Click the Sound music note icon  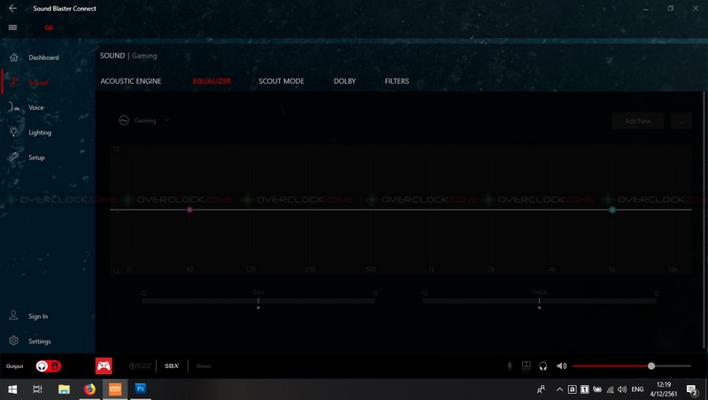(x=14, y=82)
